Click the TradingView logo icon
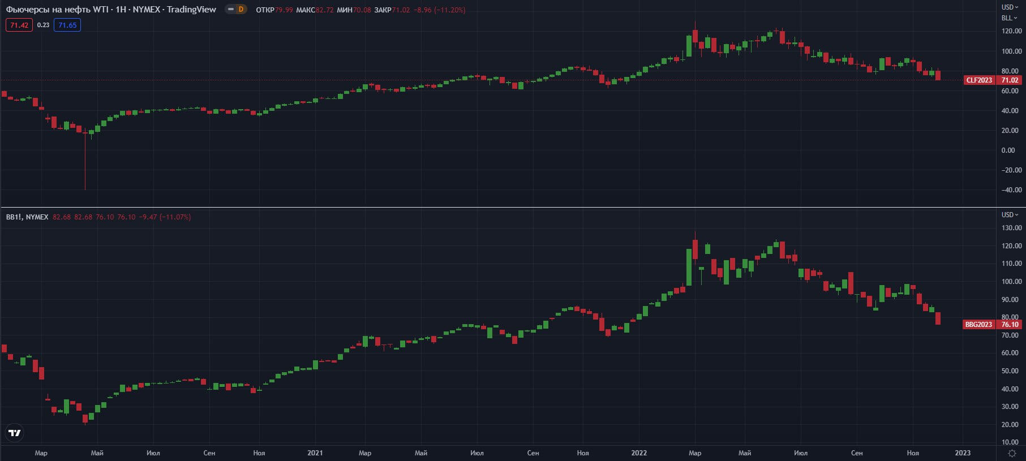This screenshot has height=461, width=1026. [x=15, y=433]
